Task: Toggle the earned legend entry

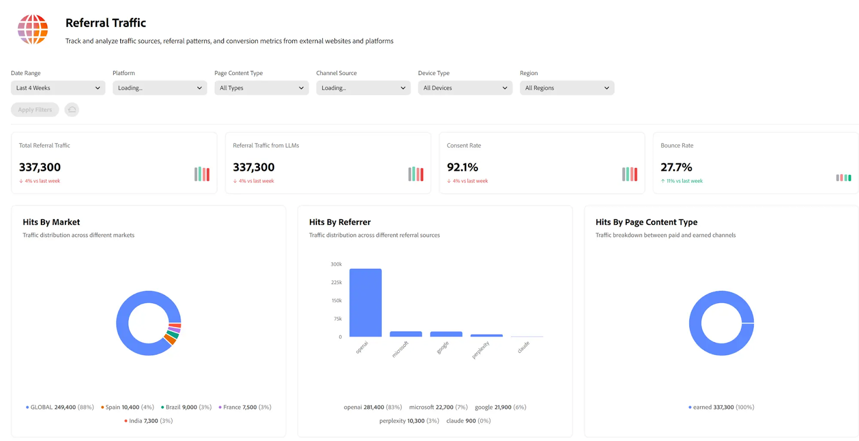Action: [x=721, y=407]
